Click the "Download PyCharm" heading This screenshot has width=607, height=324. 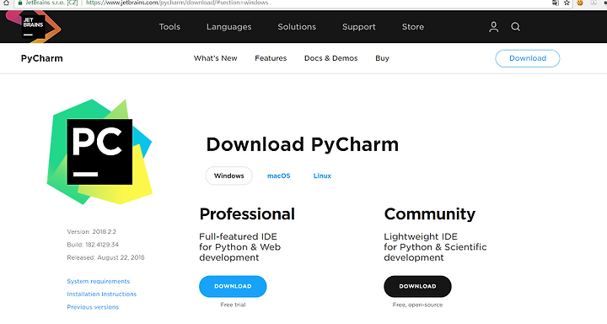[303, 144]
